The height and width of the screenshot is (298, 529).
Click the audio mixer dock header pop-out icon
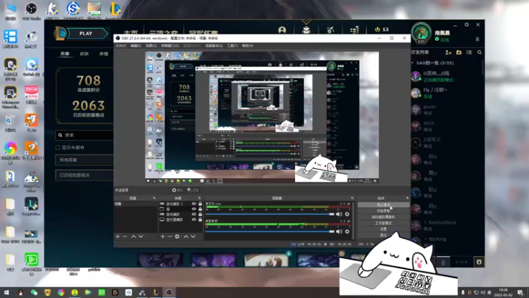point(352,198)
